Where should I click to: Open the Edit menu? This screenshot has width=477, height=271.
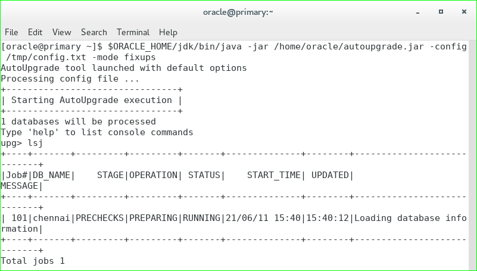pyautogui.click(x=35, y=32)
